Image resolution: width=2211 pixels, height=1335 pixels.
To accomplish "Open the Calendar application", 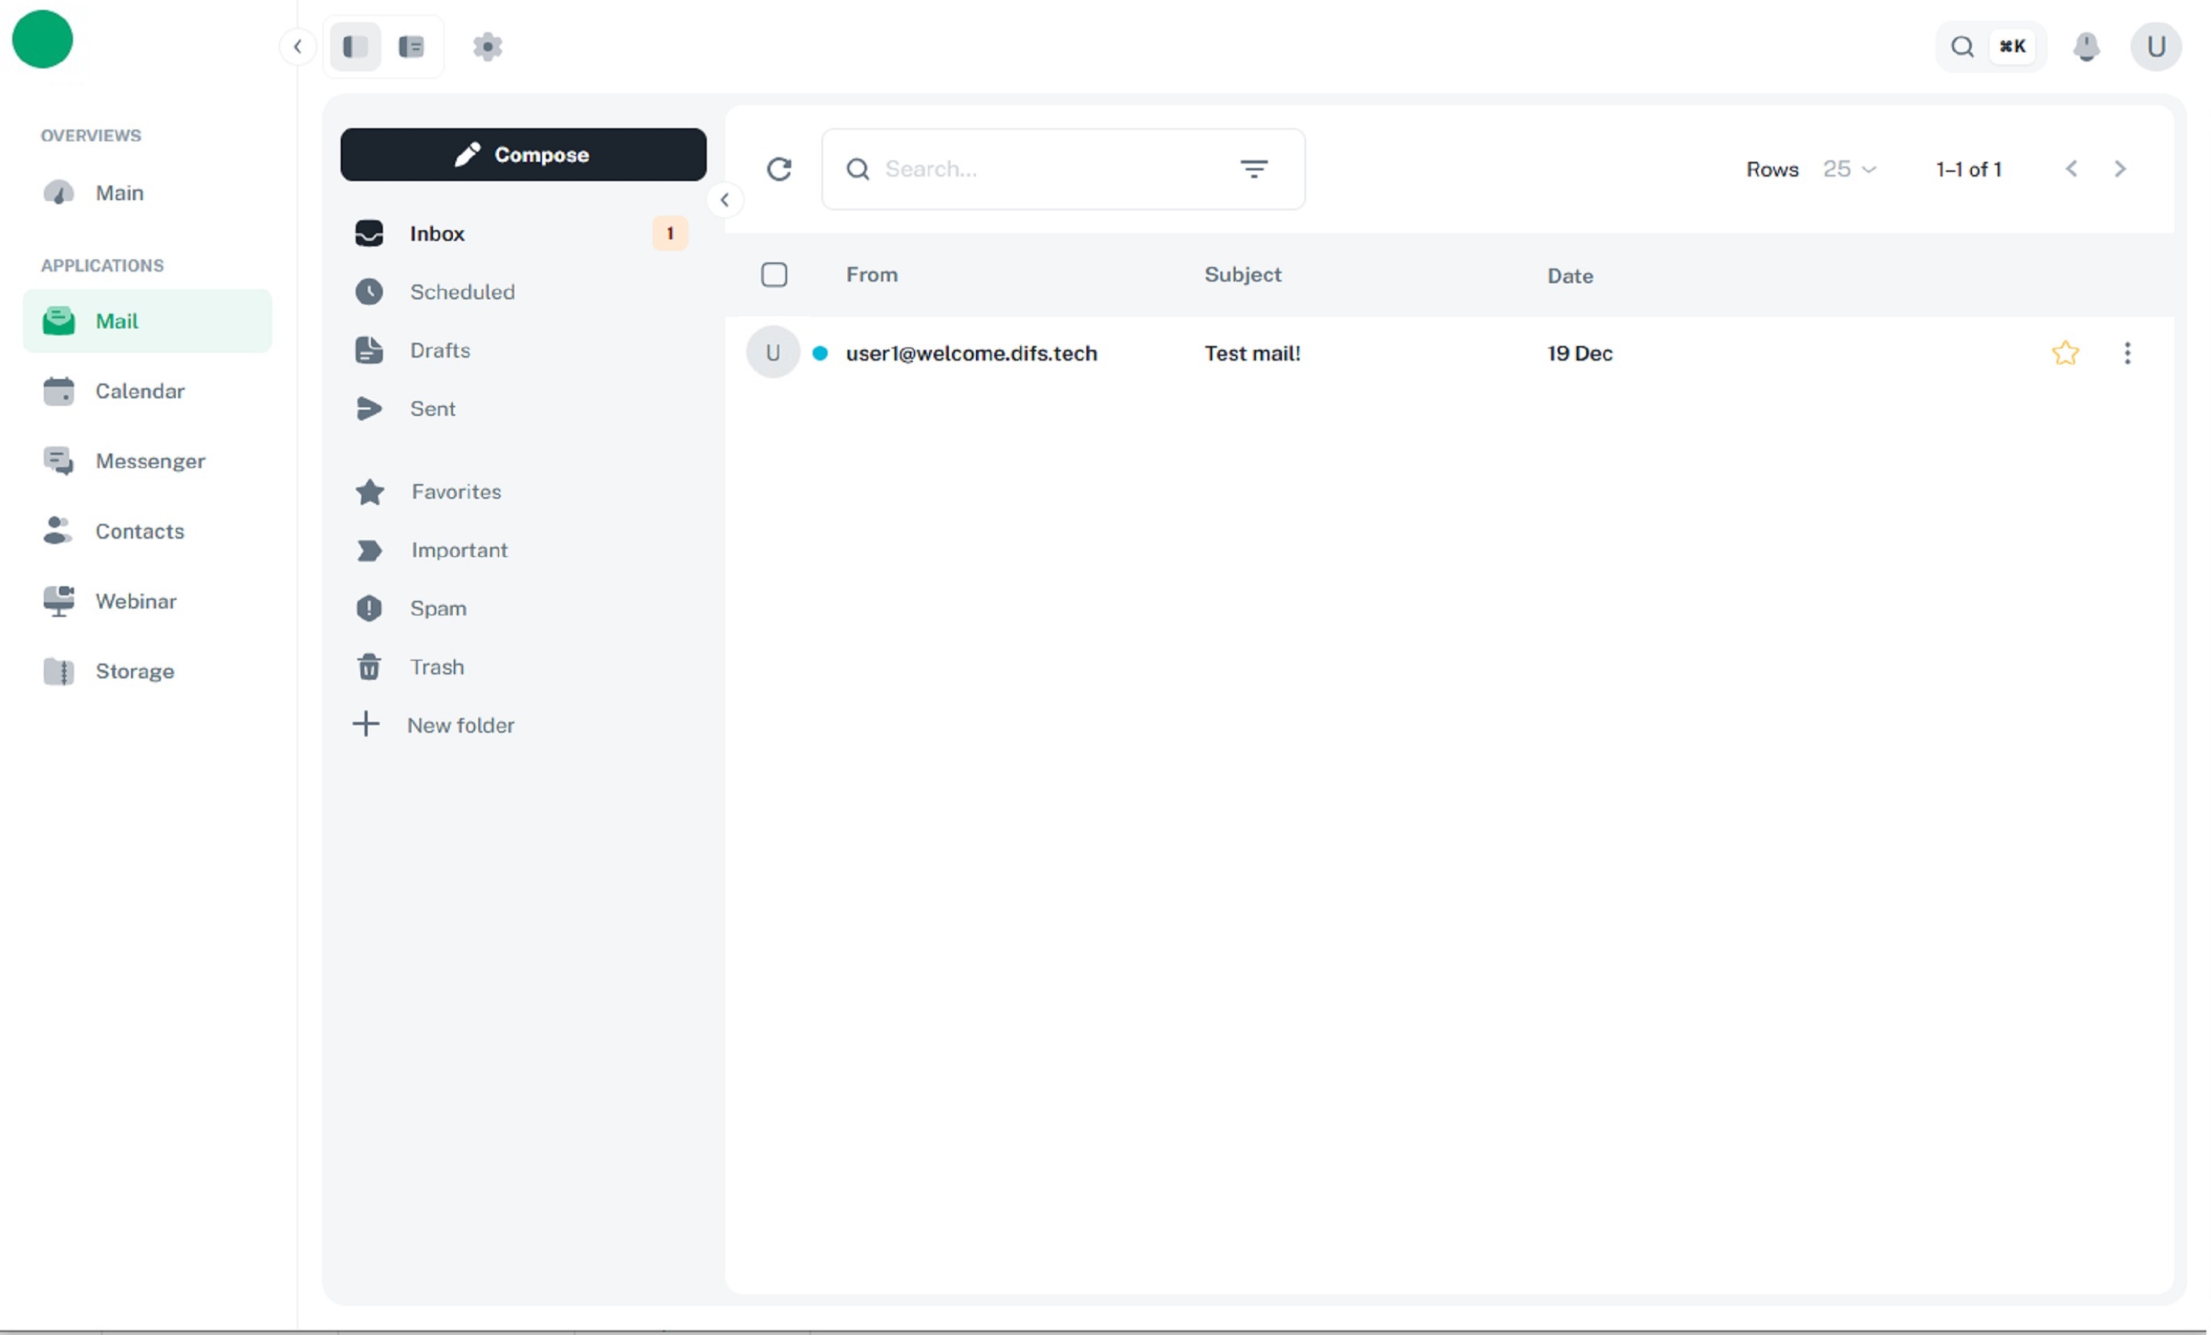I will (x=148, y=391).
